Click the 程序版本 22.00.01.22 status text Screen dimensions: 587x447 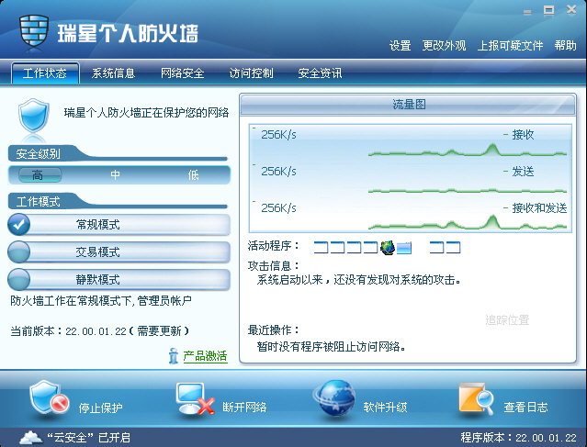[518, 438]
